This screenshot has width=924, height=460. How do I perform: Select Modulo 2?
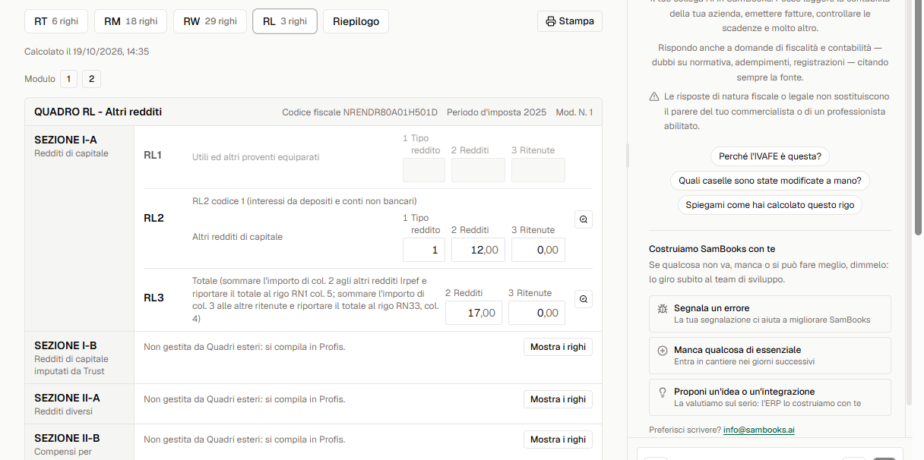[91, 79]
